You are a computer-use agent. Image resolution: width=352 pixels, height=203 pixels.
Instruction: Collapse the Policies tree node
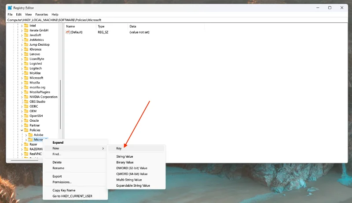click(x=22, y=130)
